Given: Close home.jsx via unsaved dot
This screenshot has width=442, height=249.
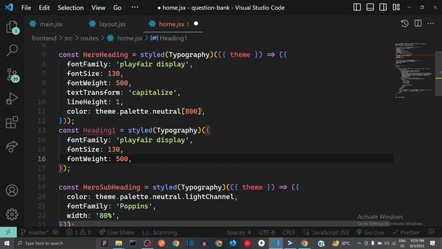Looking at the screenshot, I should pos(196,24).
